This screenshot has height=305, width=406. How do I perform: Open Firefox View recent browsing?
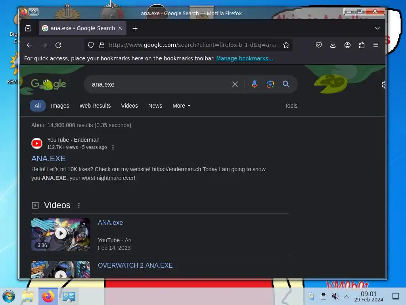pos(28,28)
